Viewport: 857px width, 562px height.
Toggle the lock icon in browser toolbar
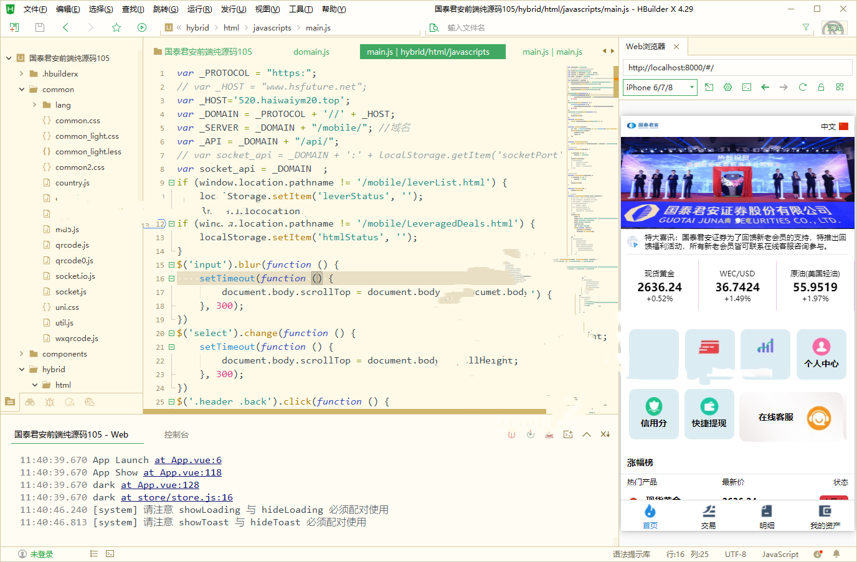coord(821,87)
